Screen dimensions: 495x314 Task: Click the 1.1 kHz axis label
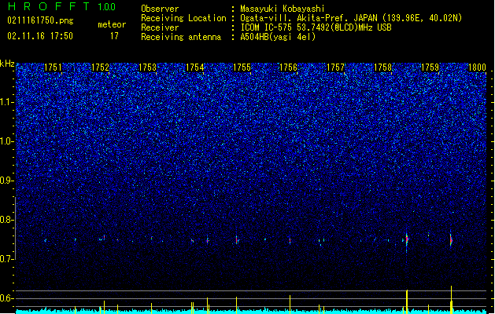[x=7, y=102]
